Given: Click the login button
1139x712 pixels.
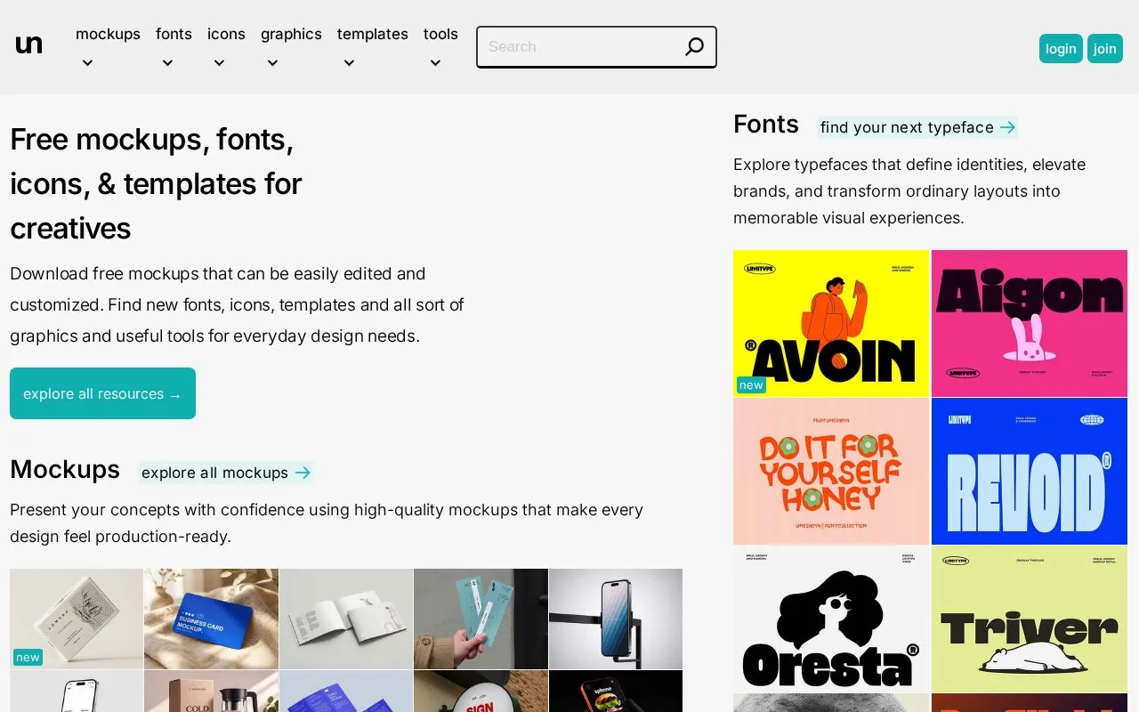Looking at the screenshot, I should point(1061,48).
